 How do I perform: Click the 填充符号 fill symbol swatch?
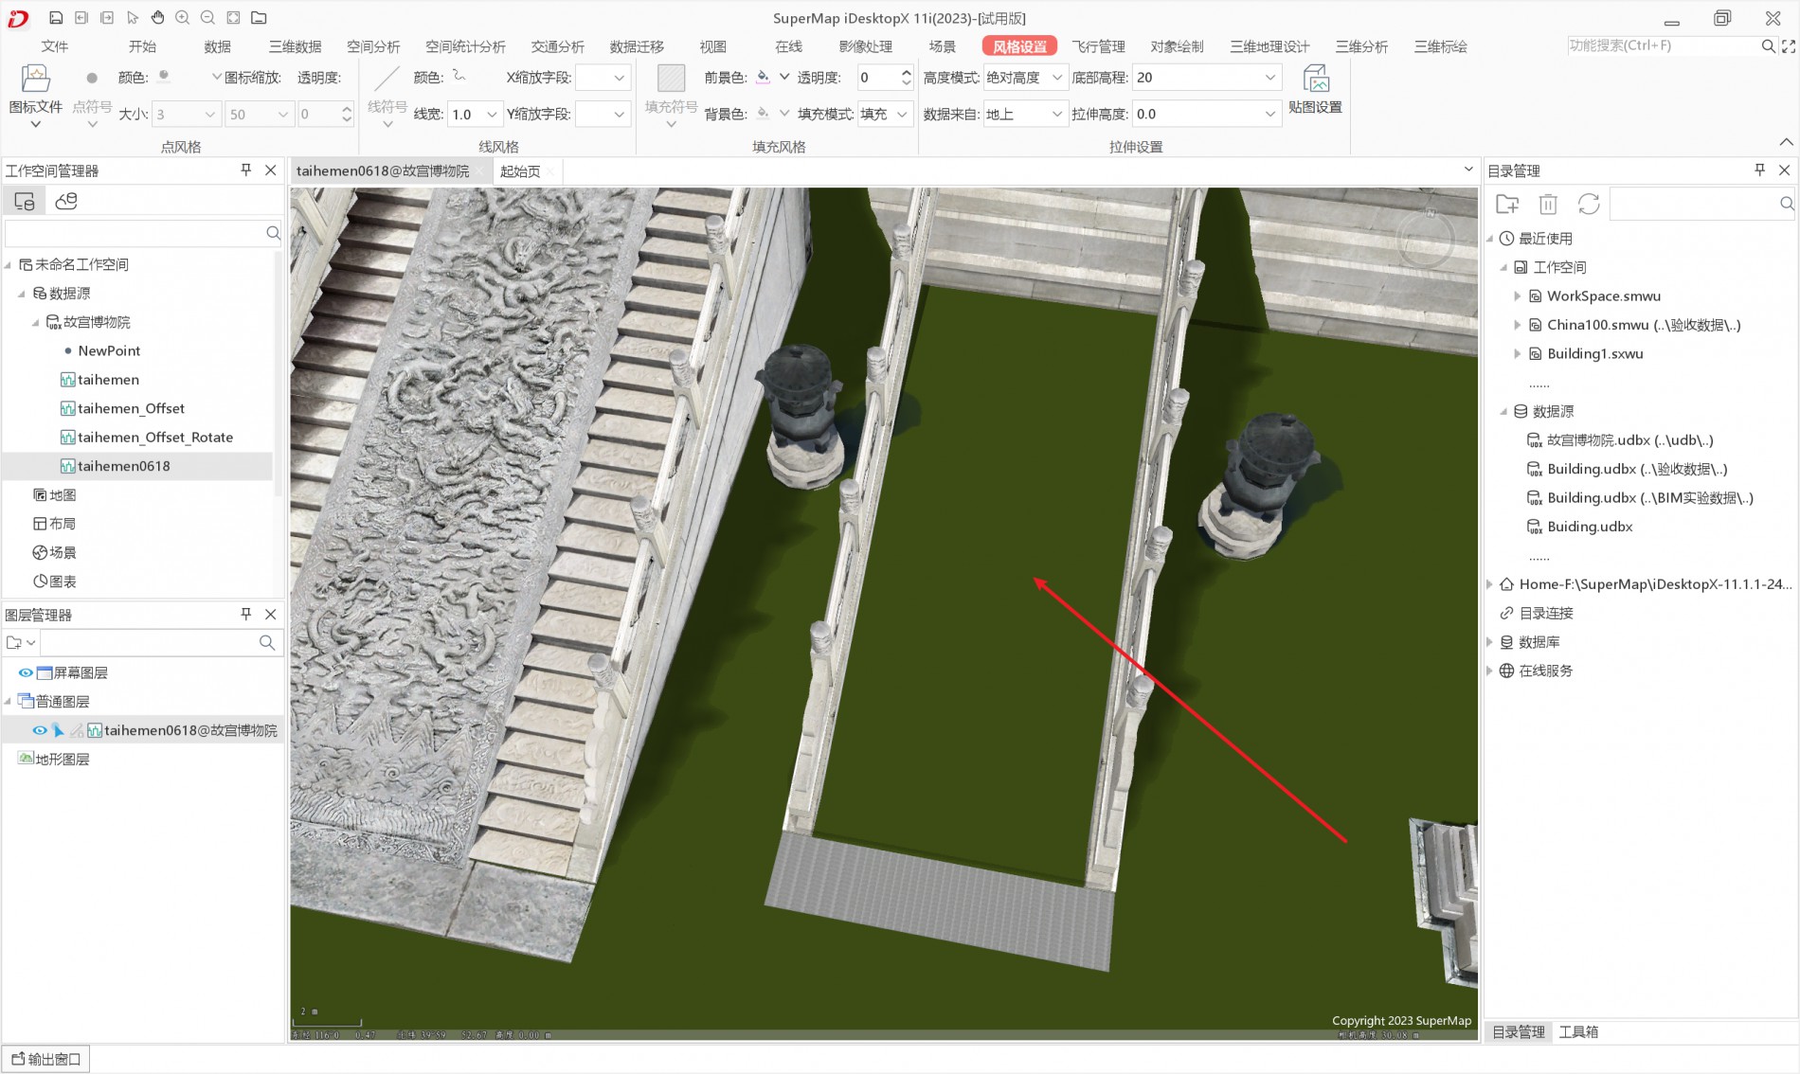671,79
